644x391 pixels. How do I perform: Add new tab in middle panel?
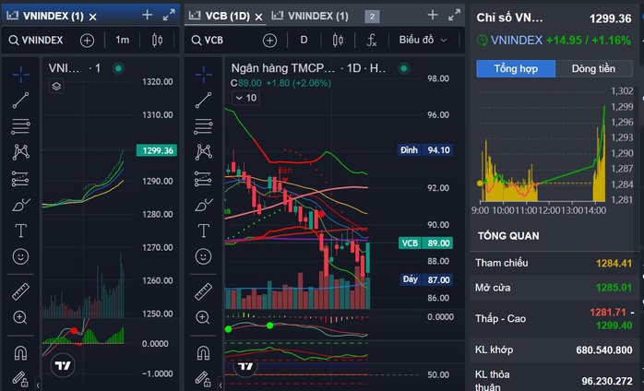(x=433, y=15)
